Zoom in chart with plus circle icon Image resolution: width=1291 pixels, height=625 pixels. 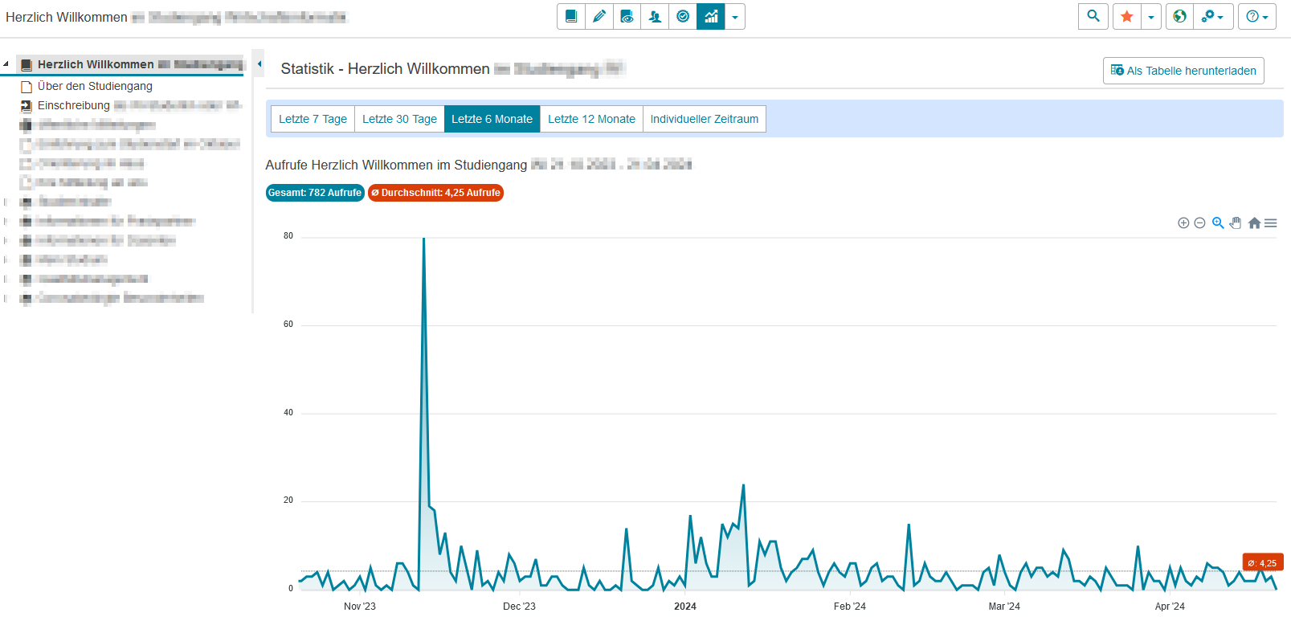coord(1183,223)
